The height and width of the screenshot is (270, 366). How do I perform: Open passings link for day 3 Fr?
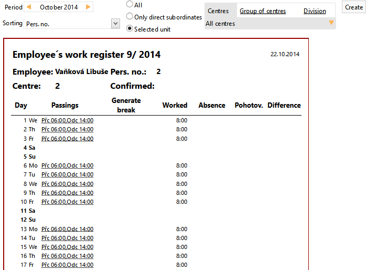[68, 139]
